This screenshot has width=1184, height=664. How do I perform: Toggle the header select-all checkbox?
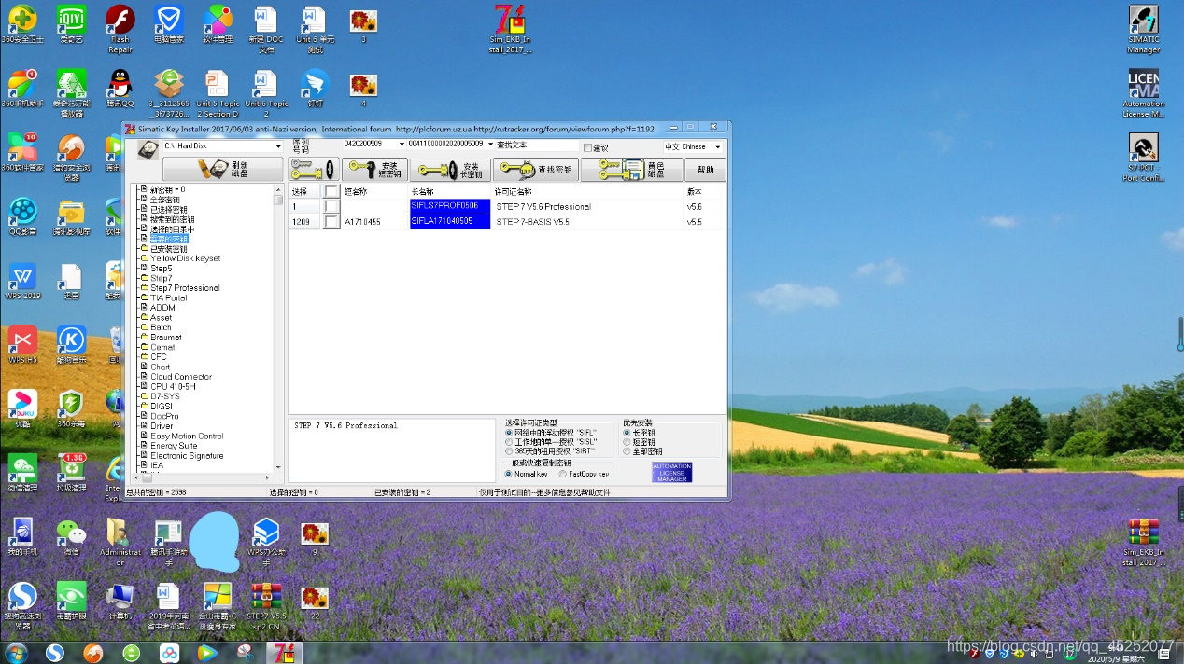[331, 191]
